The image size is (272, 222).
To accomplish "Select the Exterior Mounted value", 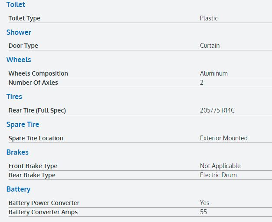I will [223, 139].
